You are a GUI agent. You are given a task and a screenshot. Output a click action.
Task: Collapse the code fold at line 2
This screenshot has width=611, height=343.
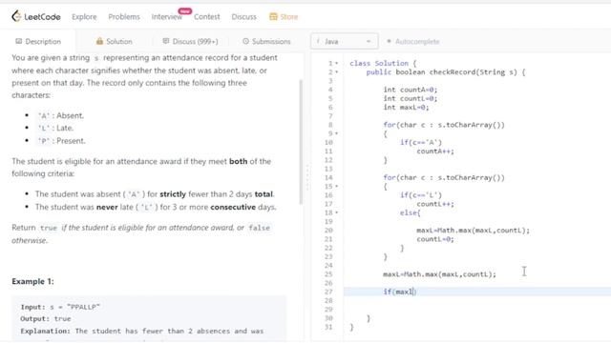pos(337,72)
